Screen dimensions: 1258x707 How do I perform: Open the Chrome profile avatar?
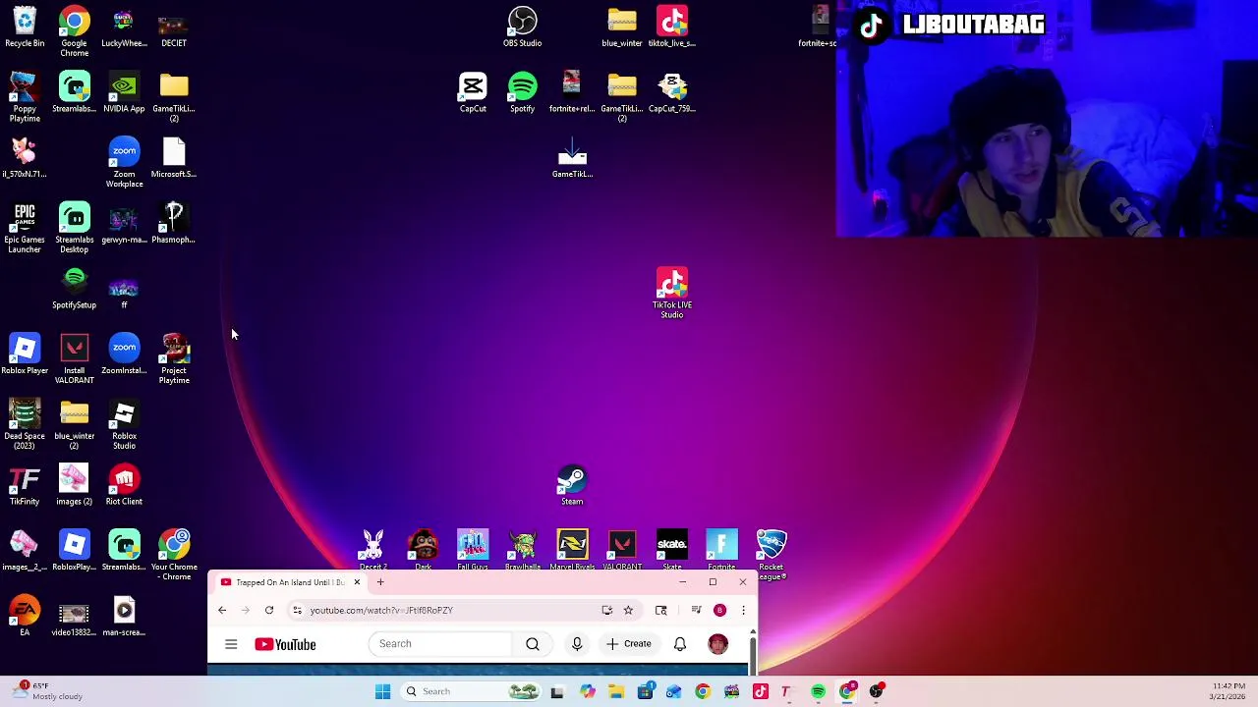pyautogui.click(x=719, y=610)
